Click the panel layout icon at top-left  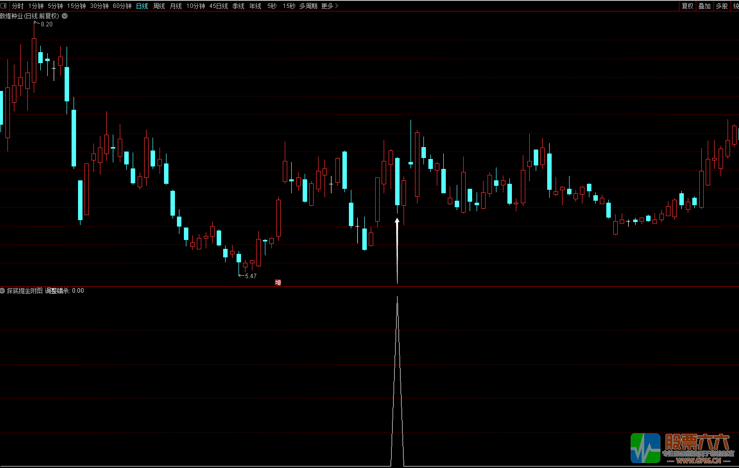4,6
